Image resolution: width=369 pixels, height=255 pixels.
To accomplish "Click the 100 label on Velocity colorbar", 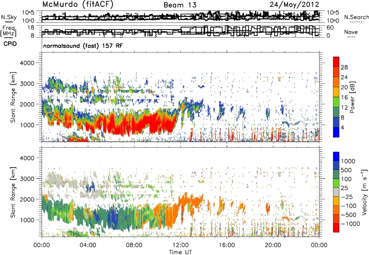I will [347, 179].
